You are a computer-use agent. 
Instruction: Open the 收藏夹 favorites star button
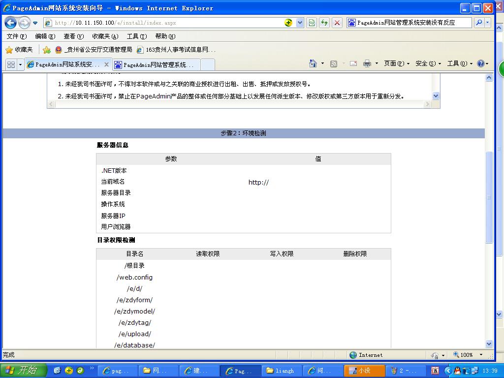[19, 50]
